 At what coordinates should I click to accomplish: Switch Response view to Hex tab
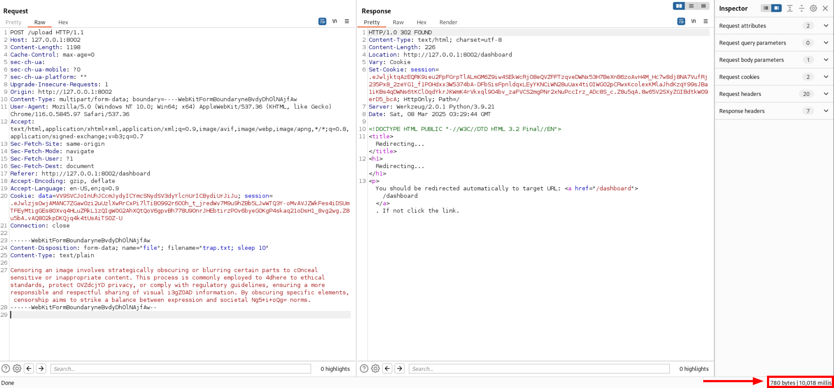[x=421, y=22]
